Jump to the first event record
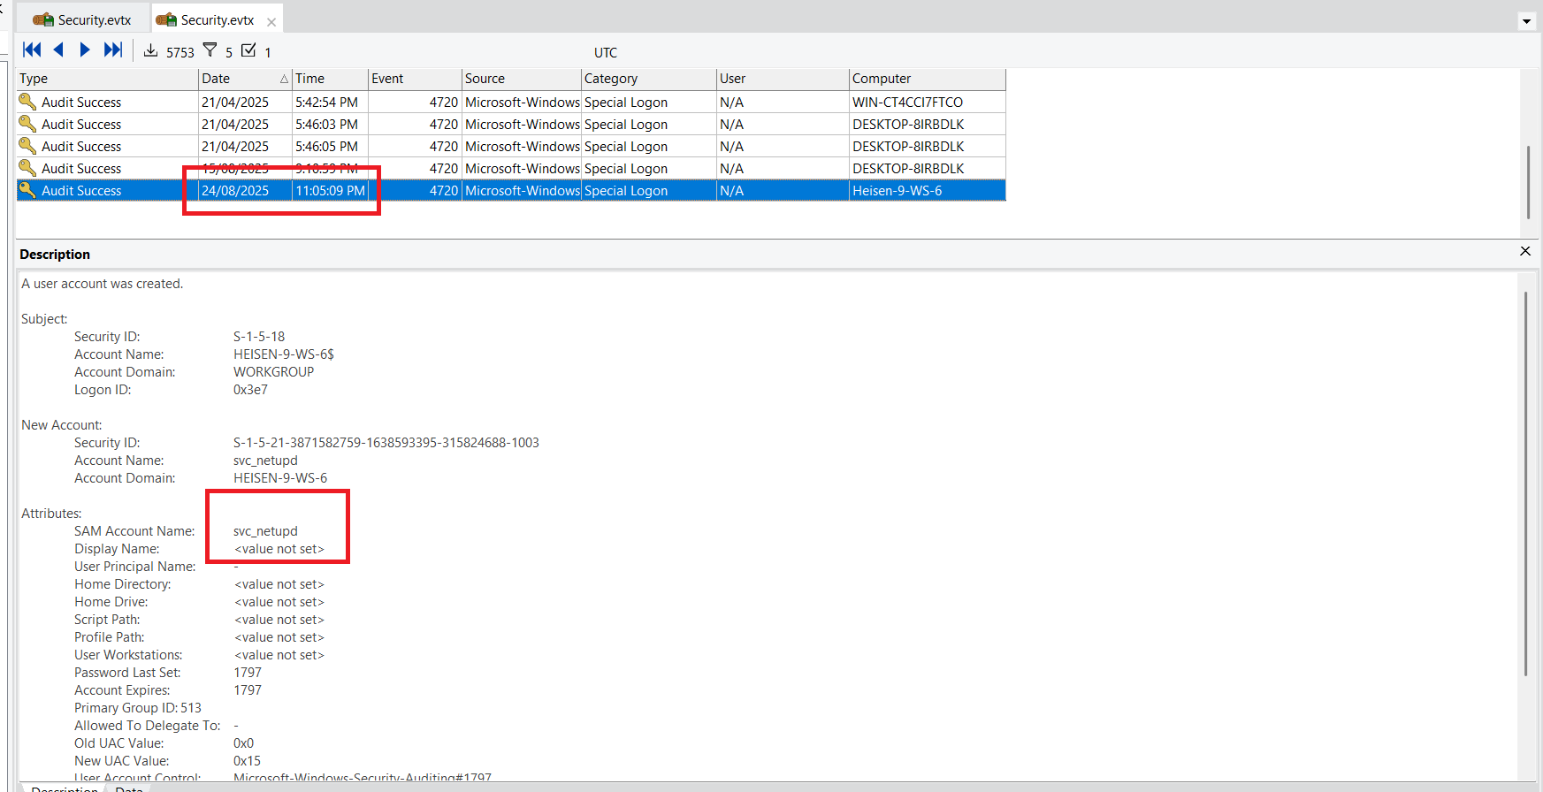1543x792 pixels. [x=32, y=50]
